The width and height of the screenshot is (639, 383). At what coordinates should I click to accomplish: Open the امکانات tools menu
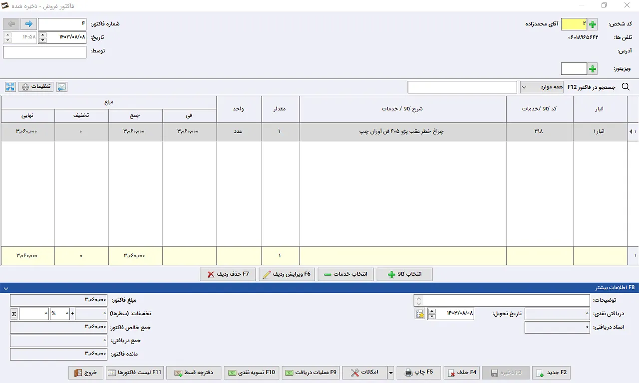click(x=364, y=373)
